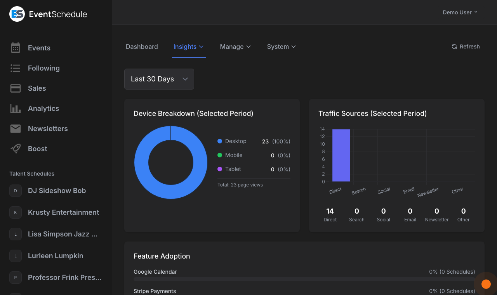The width and height of the screenshot is (497, 295).
Task: Go to Boost in sidebar
Action: 38,149
